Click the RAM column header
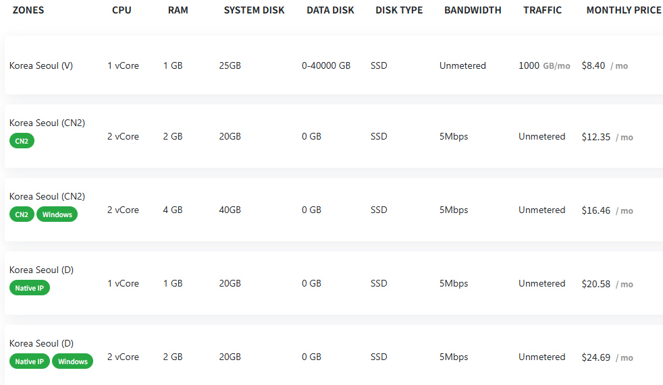 pos(178,10)
